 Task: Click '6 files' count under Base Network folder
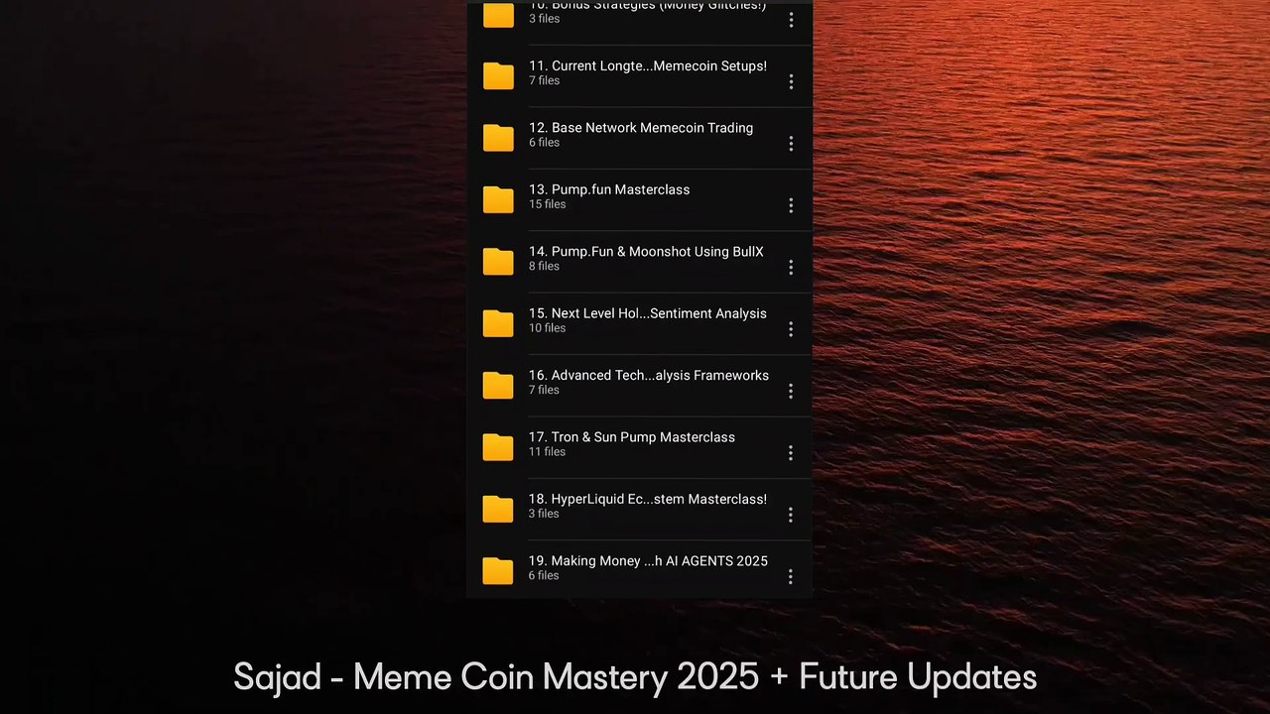click(x=545, y=143)
